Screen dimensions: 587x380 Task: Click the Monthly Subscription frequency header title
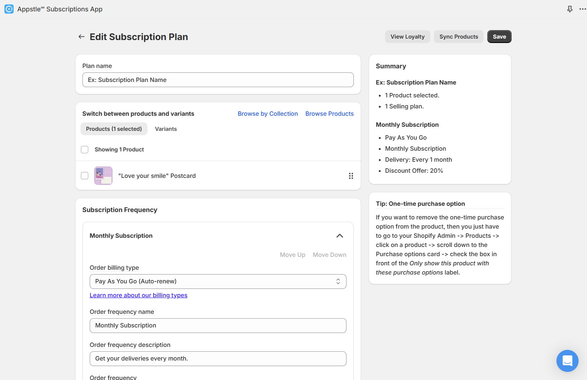tap(121, 236)
